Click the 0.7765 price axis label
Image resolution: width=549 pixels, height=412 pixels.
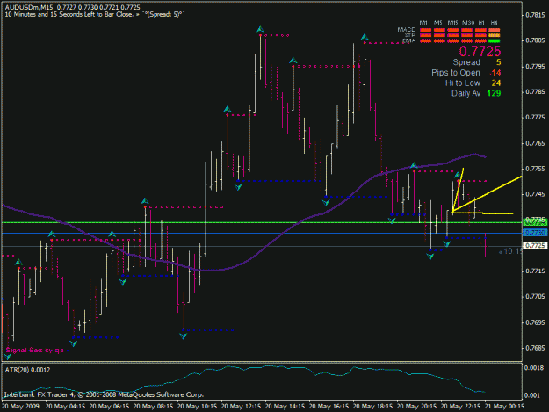pos(535,143)
